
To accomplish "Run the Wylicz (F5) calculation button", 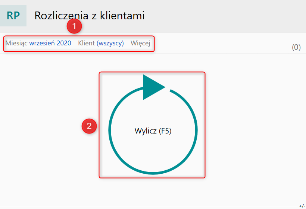I will coord(153,125).
